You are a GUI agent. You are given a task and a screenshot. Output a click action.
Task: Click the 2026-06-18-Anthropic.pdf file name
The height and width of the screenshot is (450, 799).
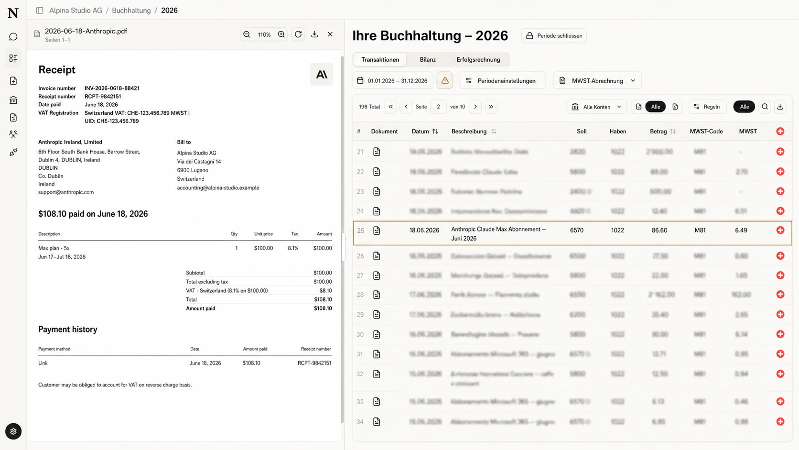point(86,31)
